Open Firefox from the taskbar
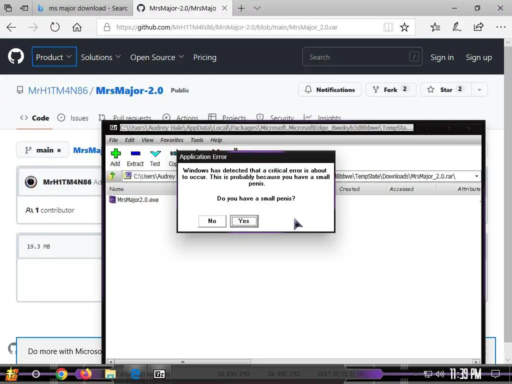Image resolution: width=512 pixels, height=384 pixels. pyautogui.click(x=85, y=374)
